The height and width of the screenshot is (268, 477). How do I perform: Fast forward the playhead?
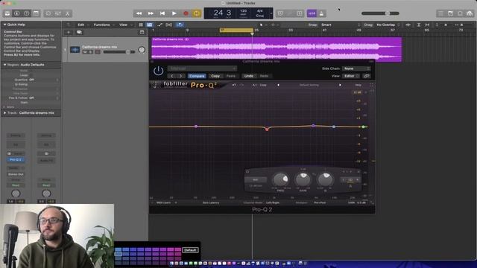[x=151, y=13]
